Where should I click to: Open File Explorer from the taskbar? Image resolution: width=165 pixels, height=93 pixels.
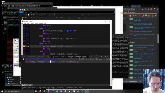36,91
